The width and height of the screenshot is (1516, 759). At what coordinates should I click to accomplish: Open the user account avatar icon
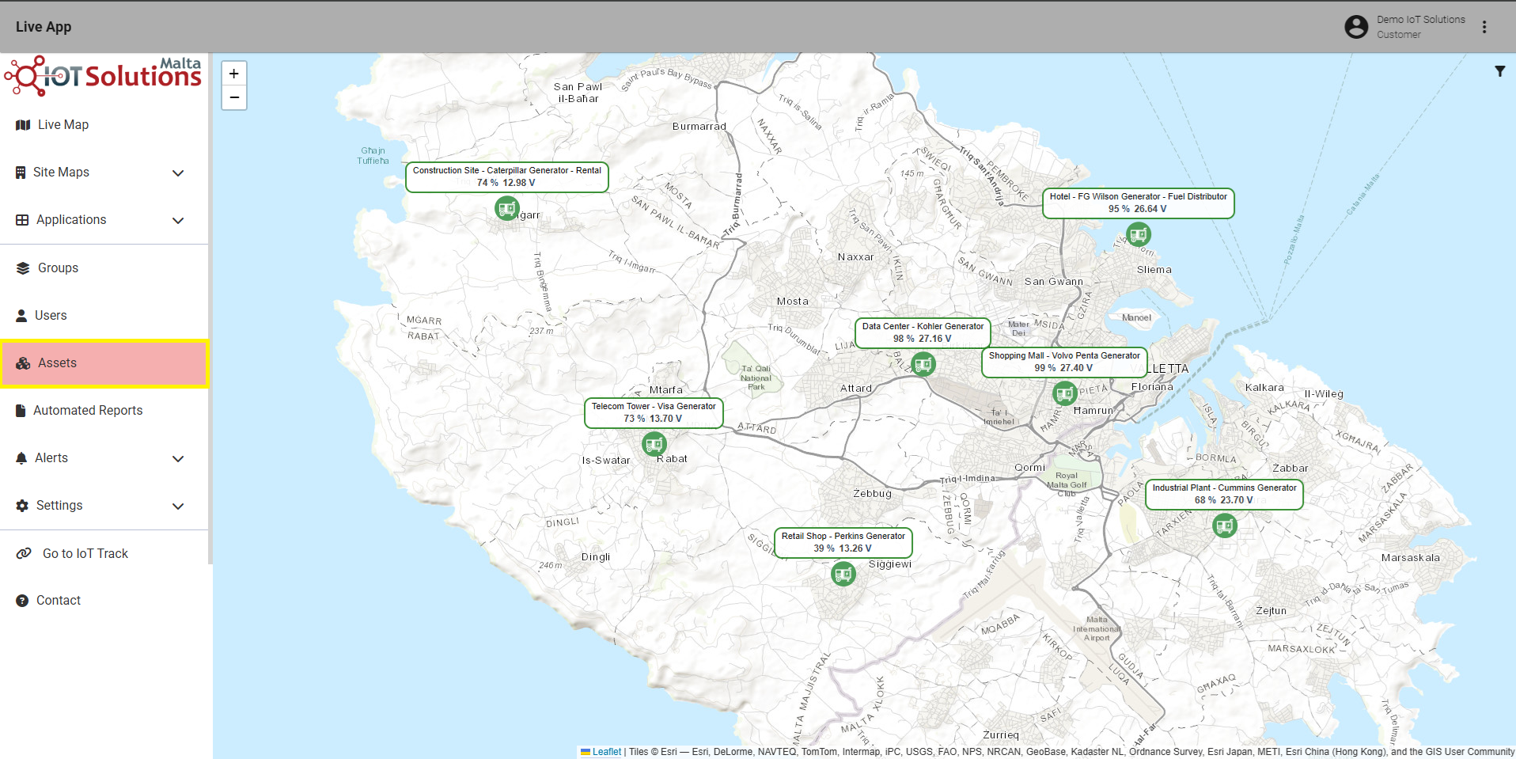click(x=1356, y=27)
